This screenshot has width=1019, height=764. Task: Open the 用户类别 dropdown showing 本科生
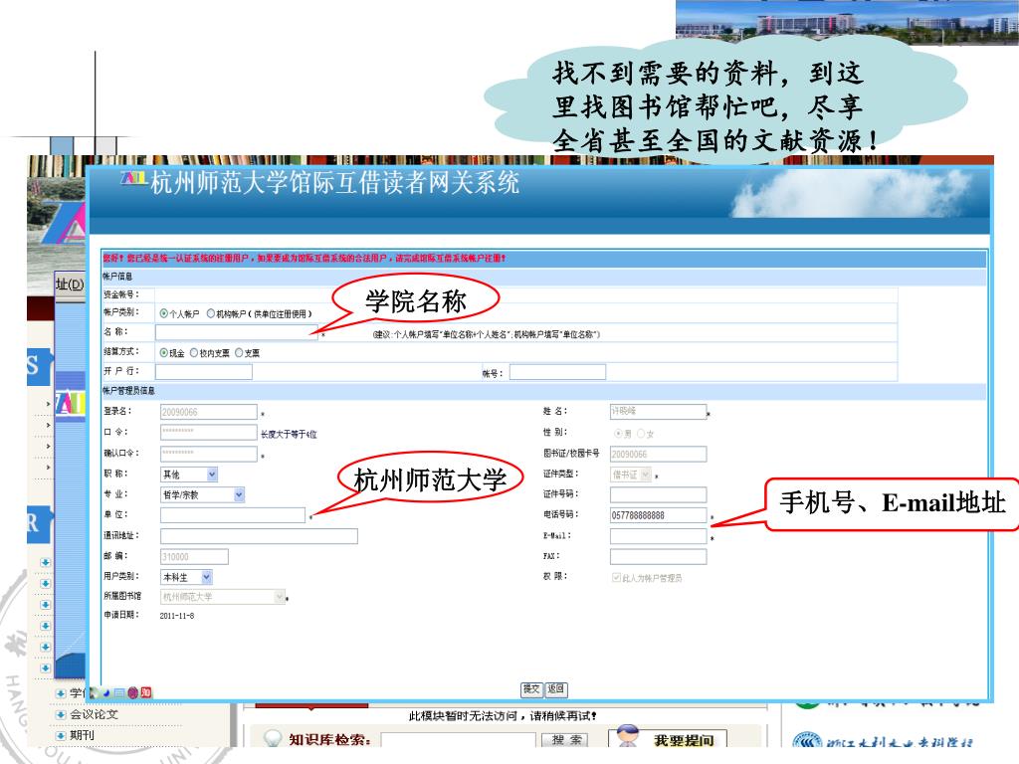pos(186,577)
